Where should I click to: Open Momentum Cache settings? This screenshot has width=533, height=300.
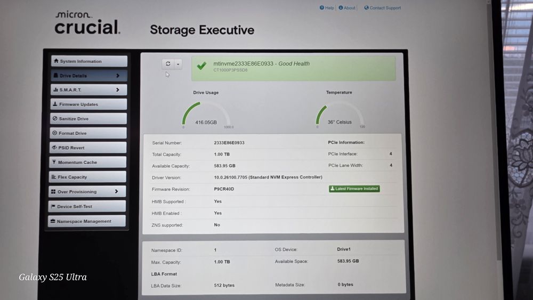(x=88, y=162)
